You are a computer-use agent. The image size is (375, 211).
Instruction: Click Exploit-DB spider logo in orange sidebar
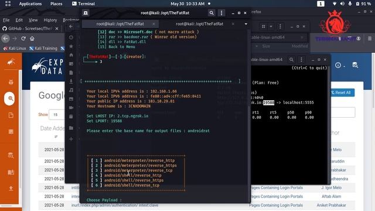click(11, 62)
